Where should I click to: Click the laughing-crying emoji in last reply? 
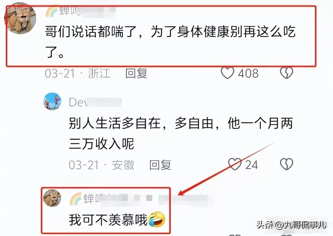(x=157, y=219)
